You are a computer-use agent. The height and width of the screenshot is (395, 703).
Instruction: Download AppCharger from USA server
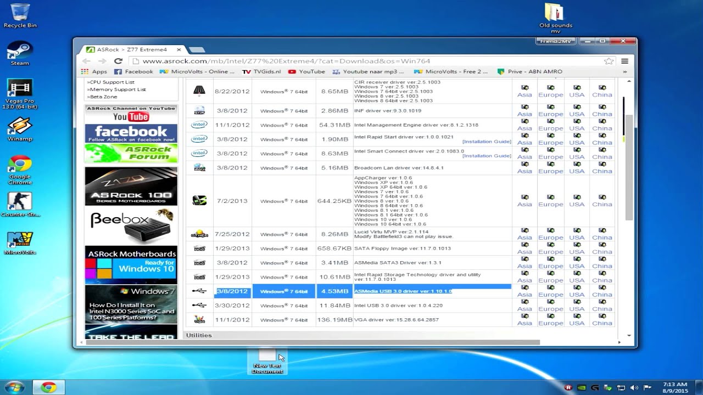pyautogui.click(x=577, y=201)
